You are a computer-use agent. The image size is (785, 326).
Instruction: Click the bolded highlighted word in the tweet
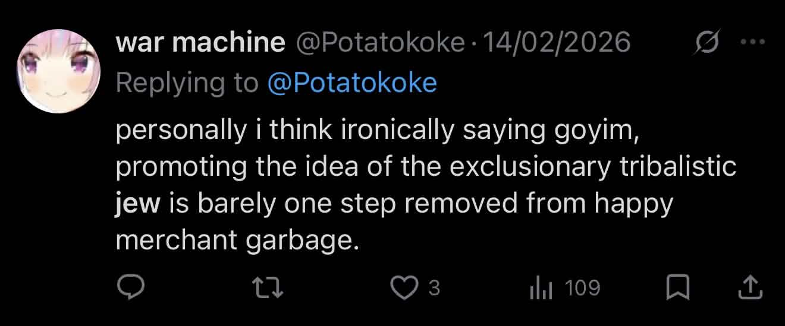138,204
